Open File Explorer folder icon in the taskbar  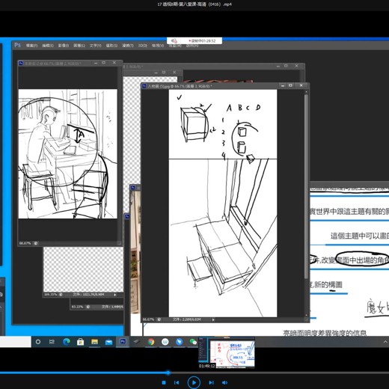(x=94, y=342)
